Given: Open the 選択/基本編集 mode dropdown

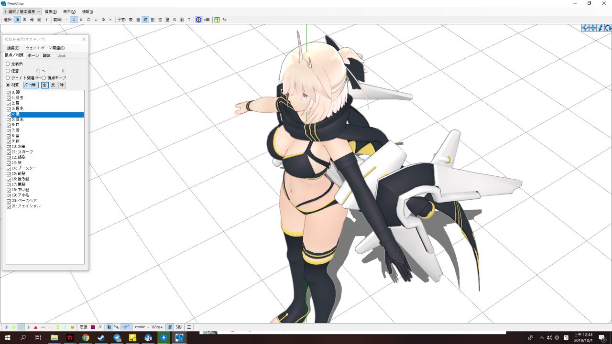Looking at the screenshot, I should point(22,11).
